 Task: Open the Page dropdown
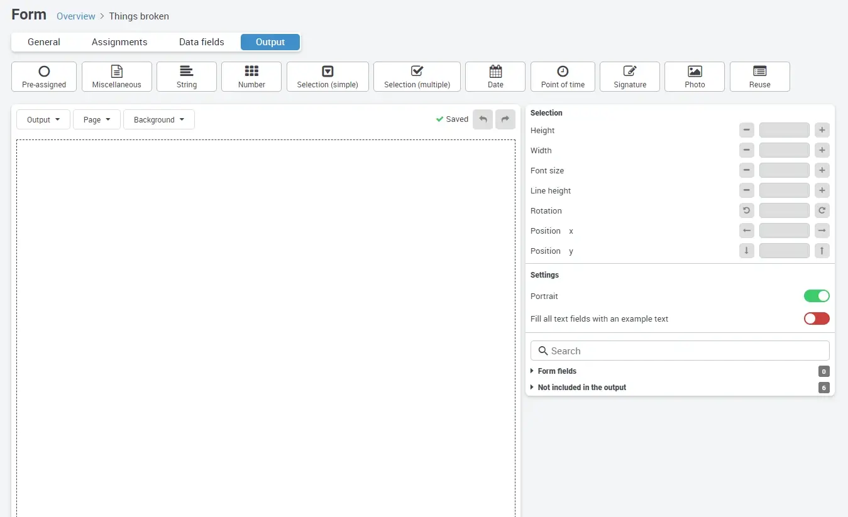(x=96, y=119)
